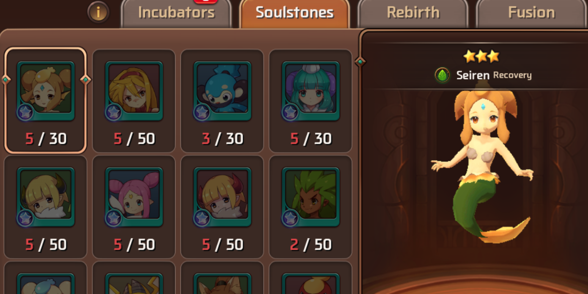Click the Seiren Recovery name label

(494, 75)
